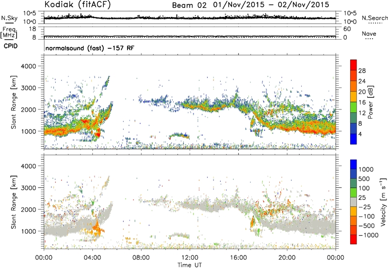The width and height of the screenshot is (388, 268).
Task: Click the date range '01/Nov/2015 - 02/Nov/2015'
Action: click(271, 5)
